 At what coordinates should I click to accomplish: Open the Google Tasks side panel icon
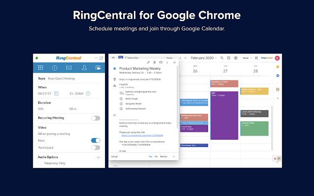point(278,75)
